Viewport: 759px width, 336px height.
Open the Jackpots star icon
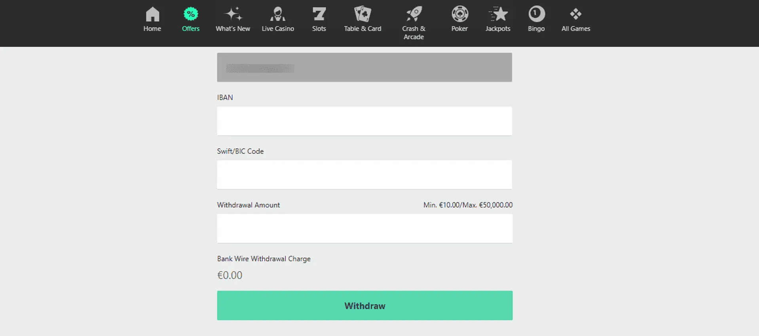[498, 14]
